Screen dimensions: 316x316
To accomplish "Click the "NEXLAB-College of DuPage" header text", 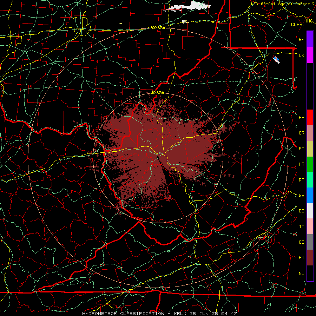I will click(280, 4).
